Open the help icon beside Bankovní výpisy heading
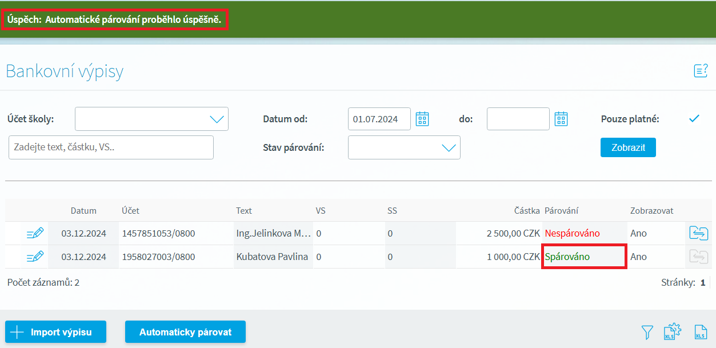 click(701, 71)
